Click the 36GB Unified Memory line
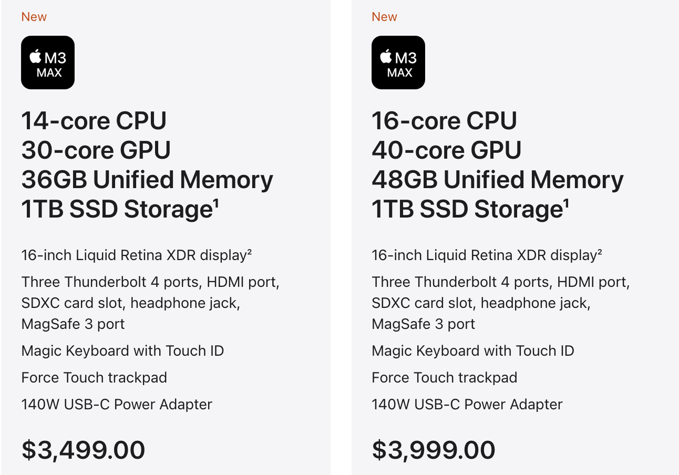The width and height of the screenshot is (679, 475). click(147, 180)
